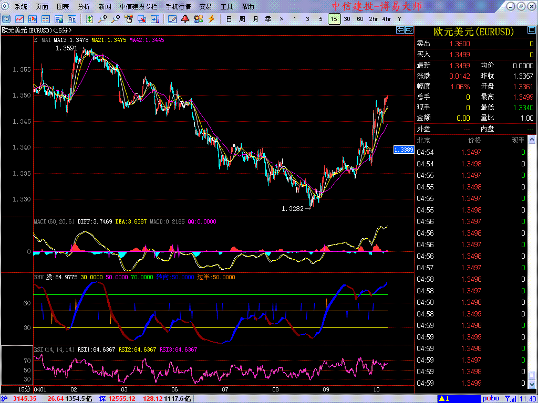Click the two-people user icon
This screenshot has width=538, height=403.
[x=198, y=19]
